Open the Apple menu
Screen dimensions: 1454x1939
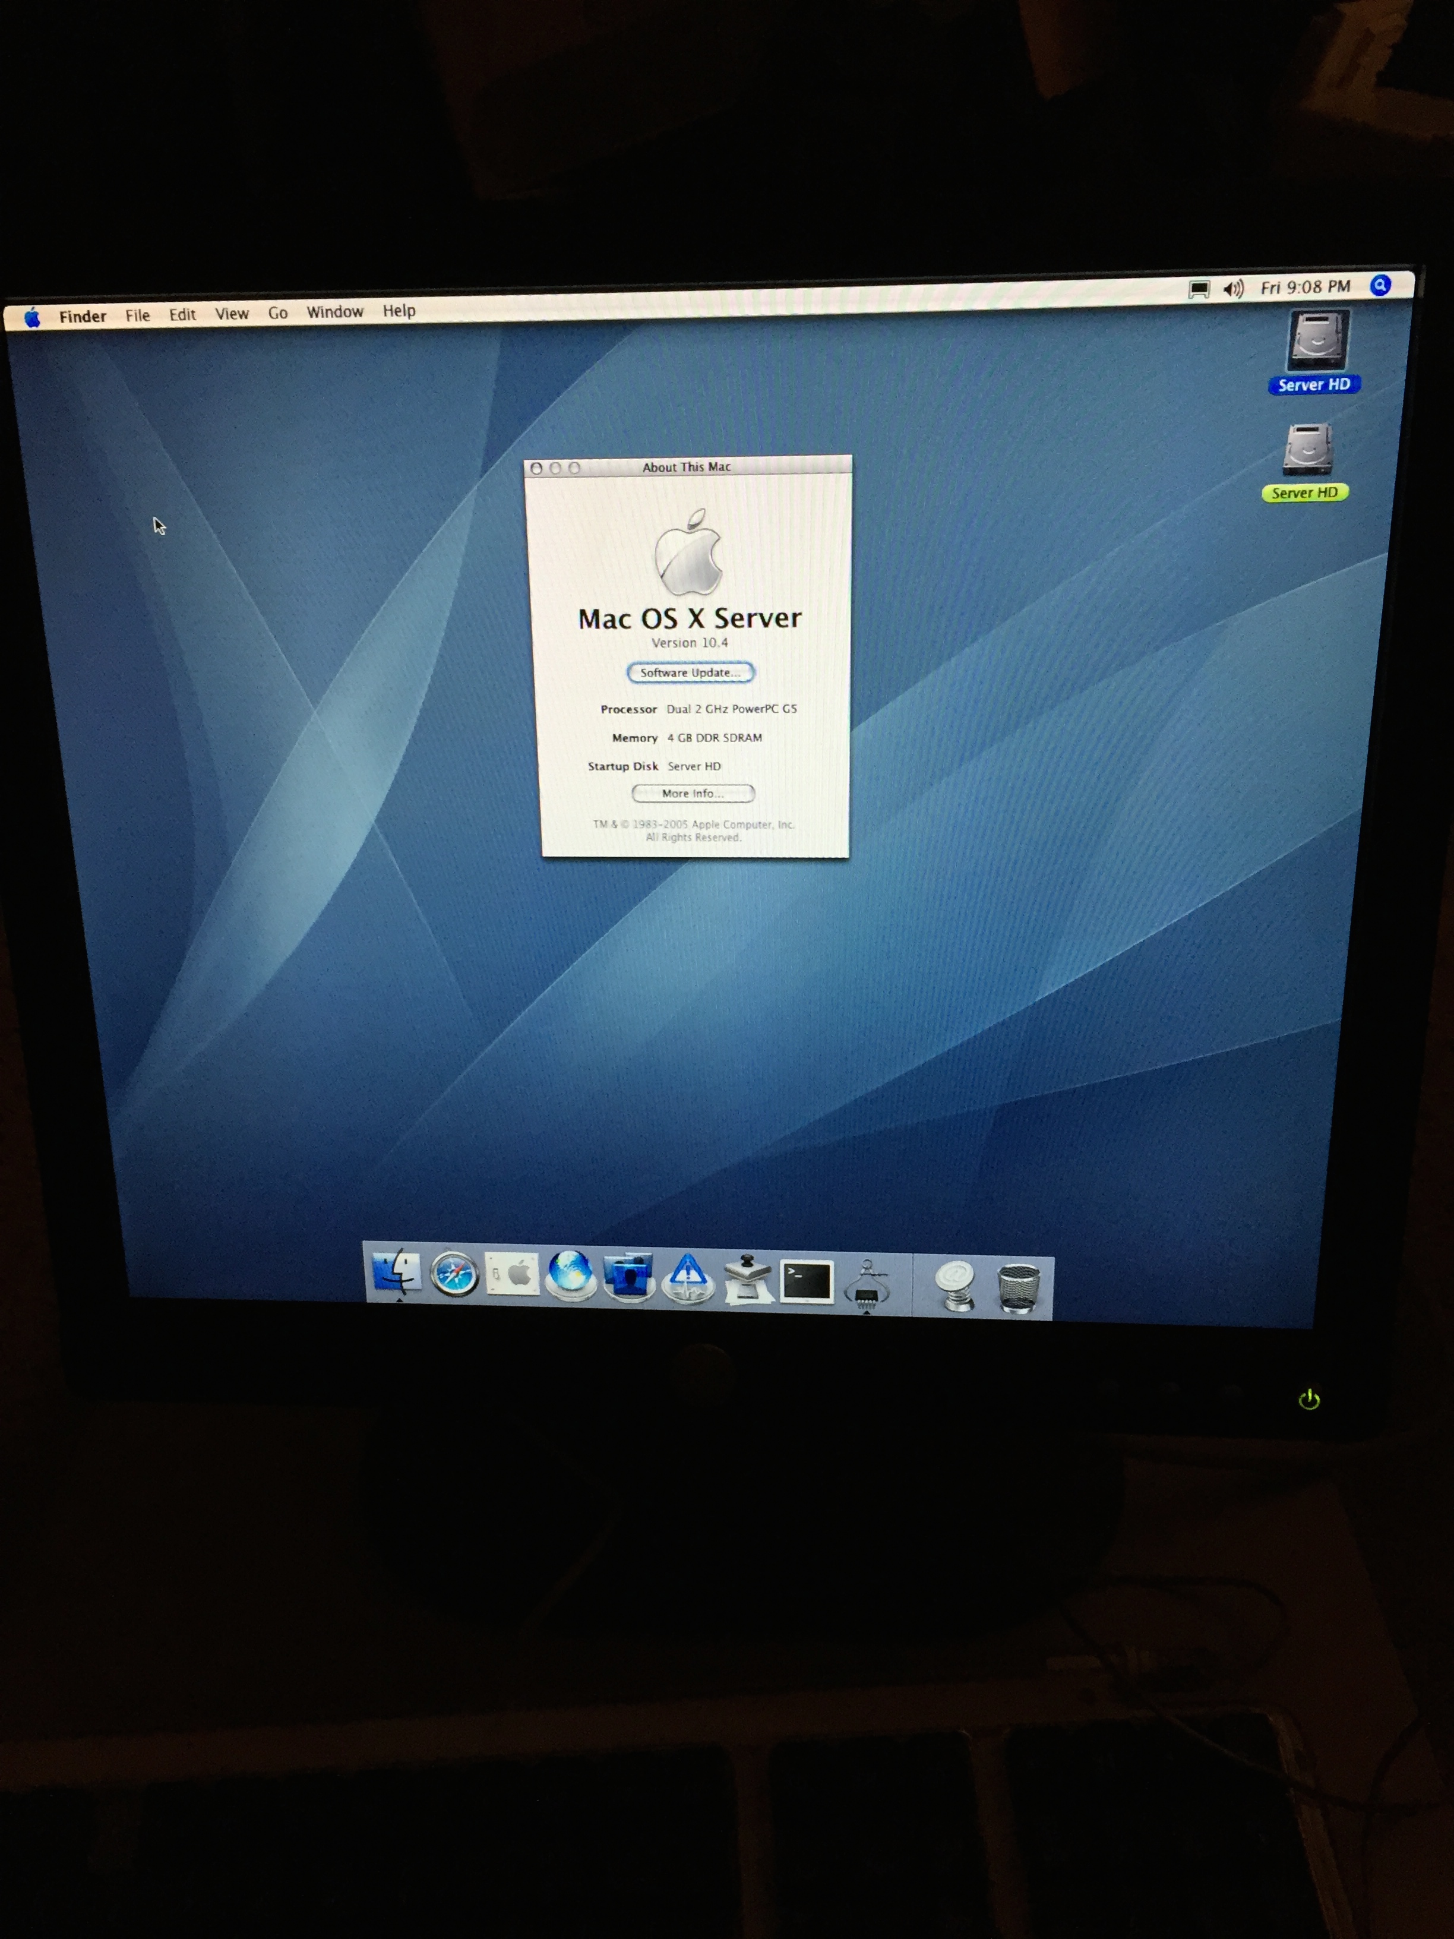(x=33, y=317)
